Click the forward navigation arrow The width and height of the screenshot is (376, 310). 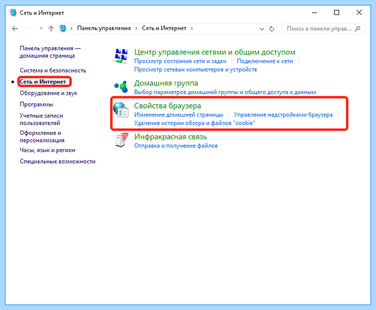point(29,29)
